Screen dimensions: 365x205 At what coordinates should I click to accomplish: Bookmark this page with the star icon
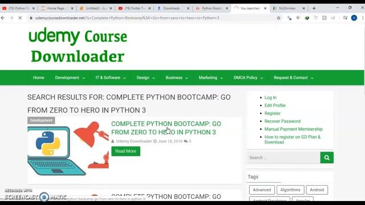coord(278,18)
